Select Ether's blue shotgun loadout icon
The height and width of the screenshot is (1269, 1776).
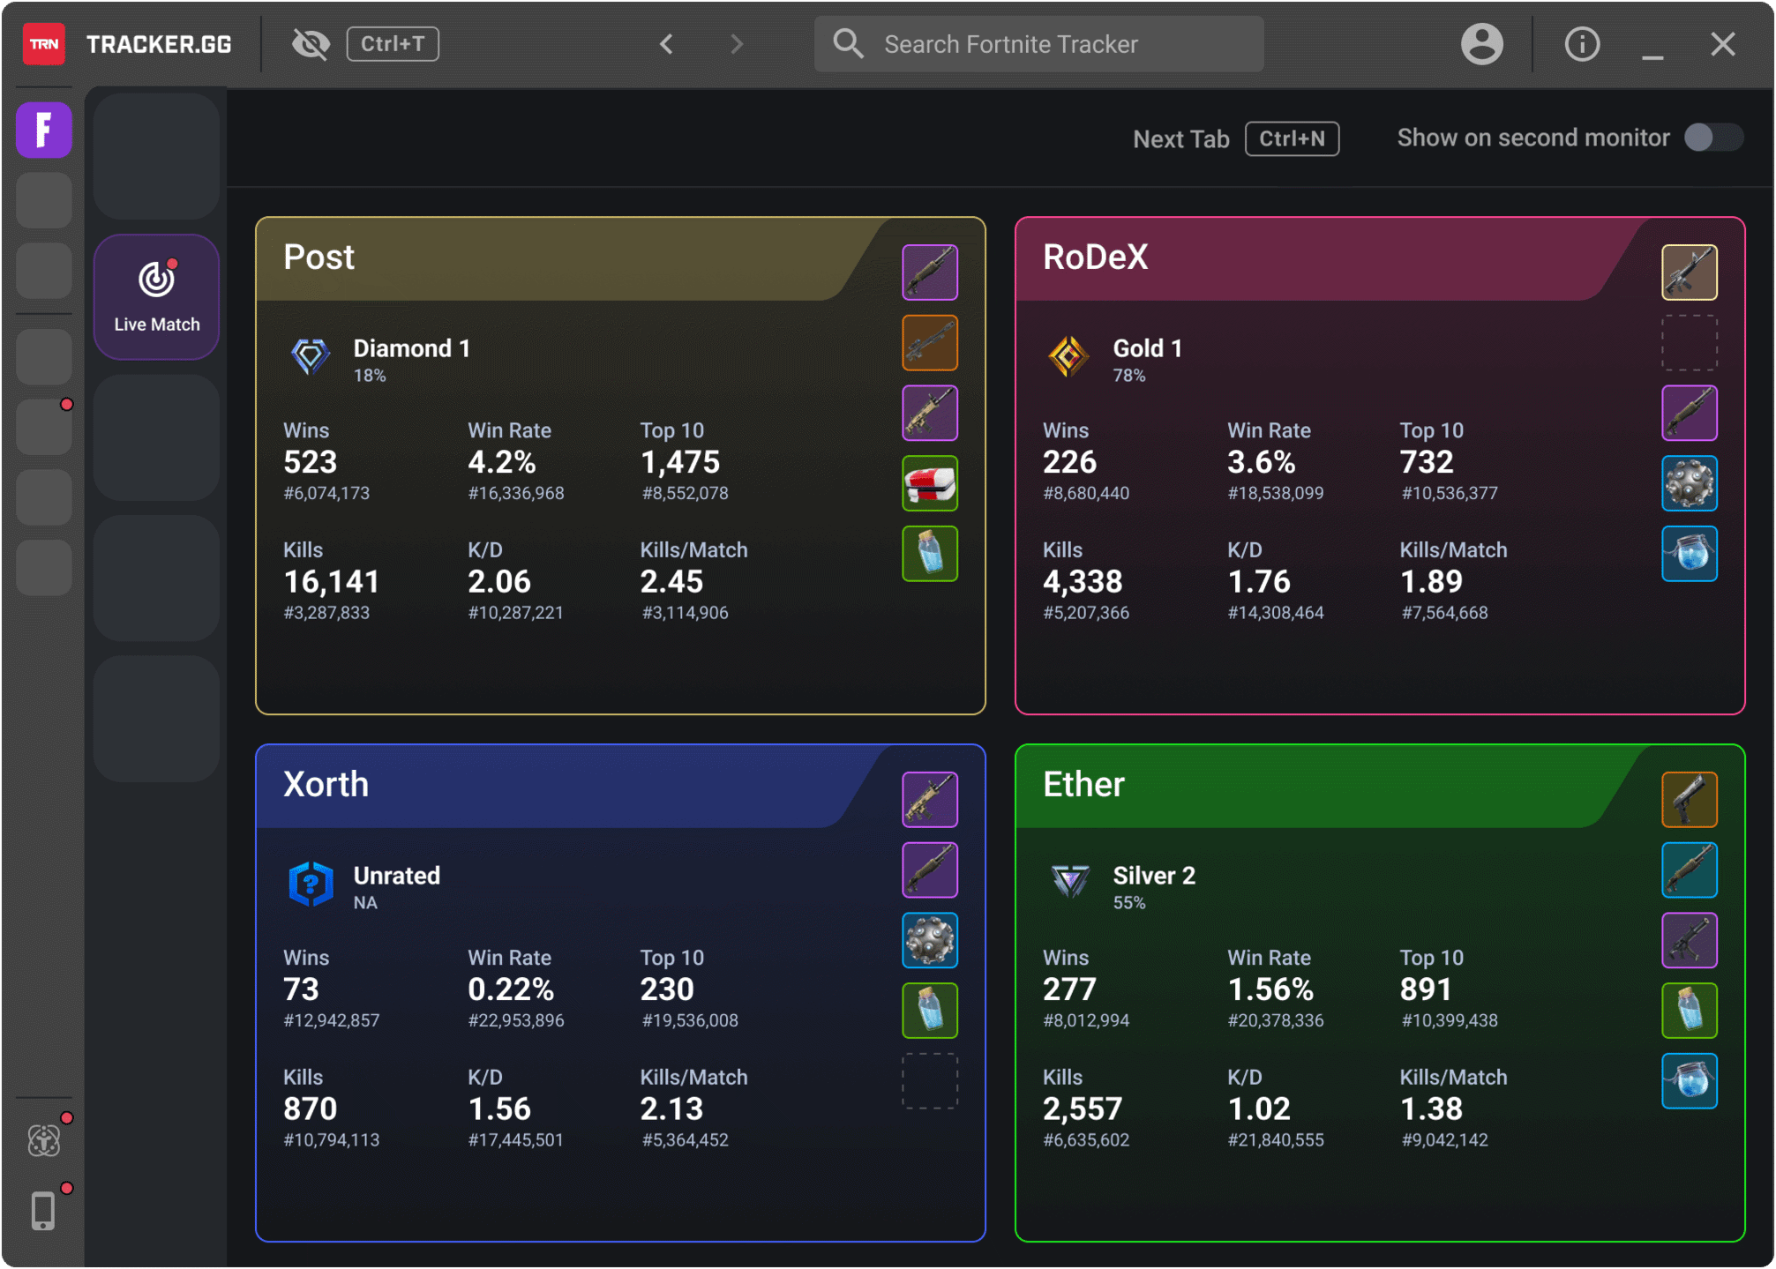(x=1690, y=870)
